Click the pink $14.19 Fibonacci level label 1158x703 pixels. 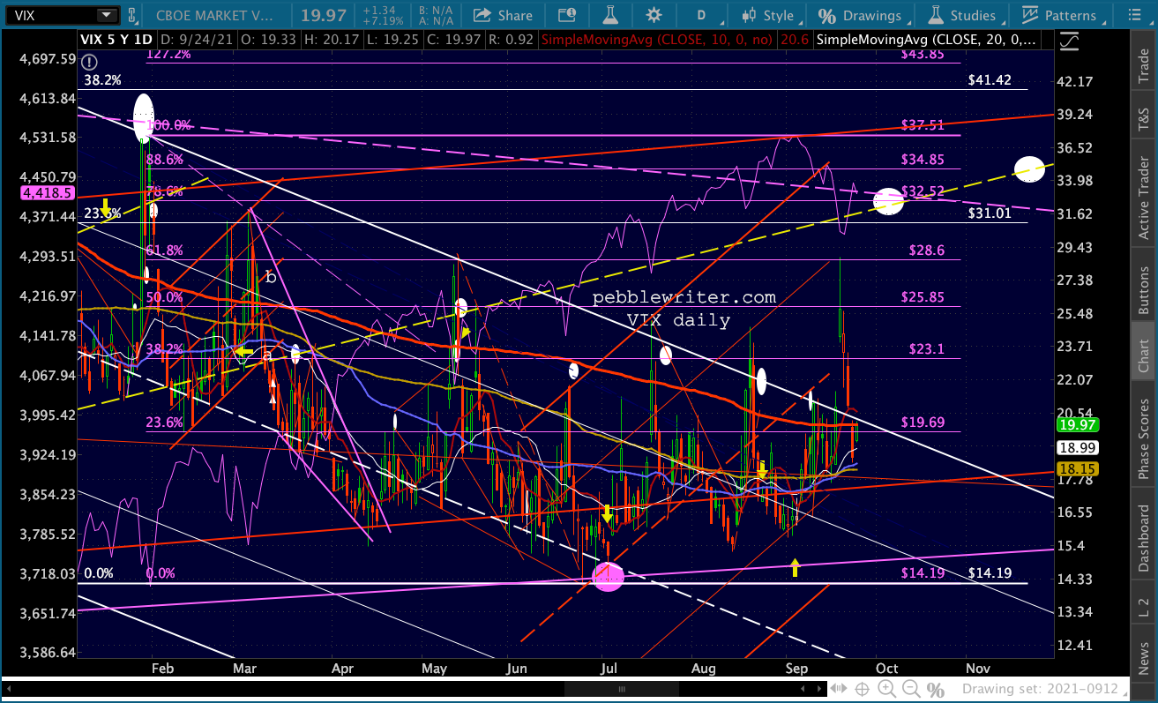click(x=923, y=573)
